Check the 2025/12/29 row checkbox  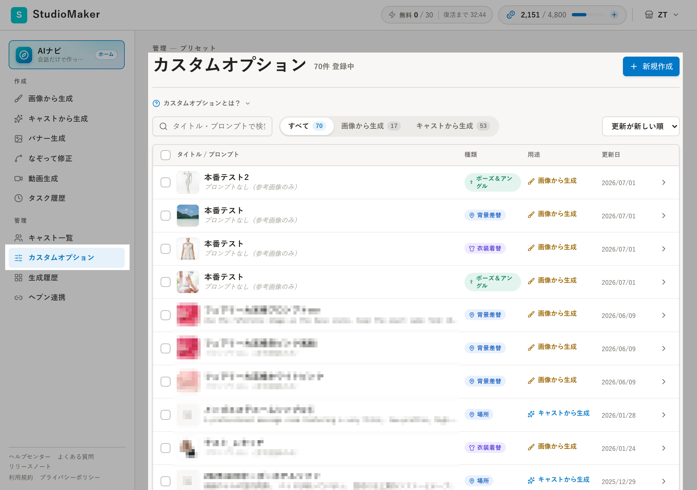pos(166,481)
